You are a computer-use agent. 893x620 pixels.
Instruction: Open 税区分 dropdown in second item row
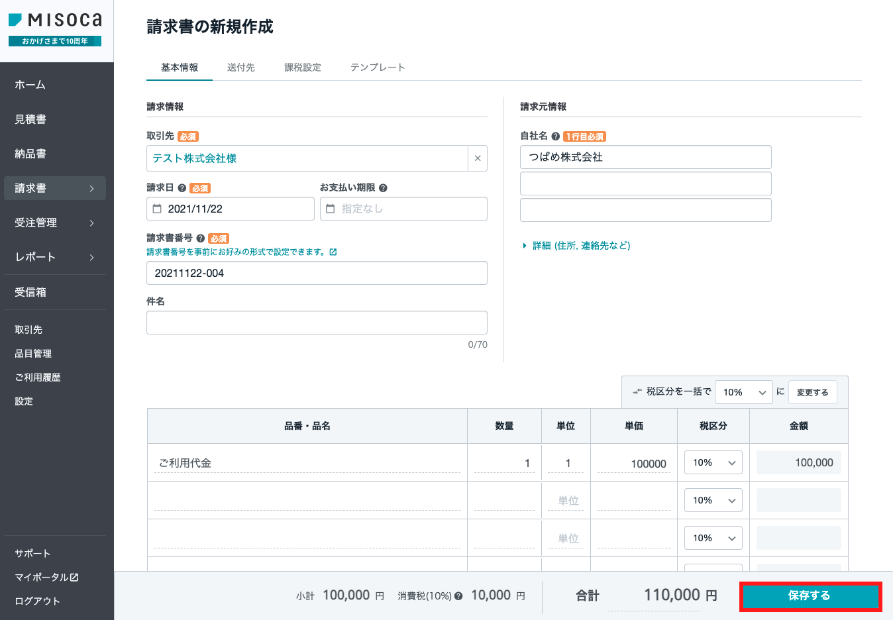point(713,500)
